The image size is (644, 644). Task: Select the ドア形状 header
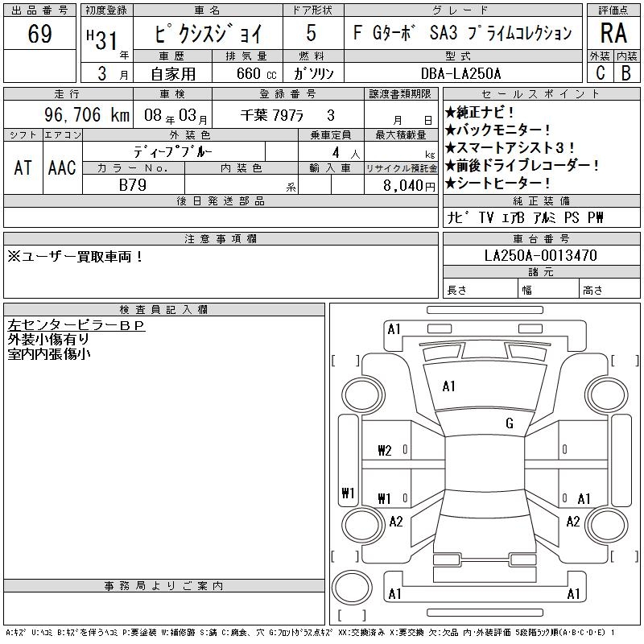tap(312, 10)
